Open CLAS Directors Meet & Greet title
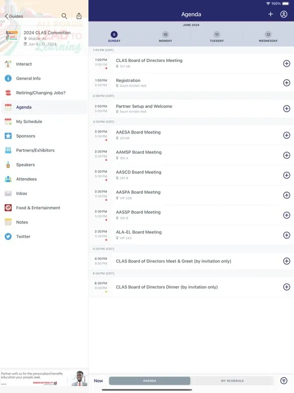 [174, 261]
